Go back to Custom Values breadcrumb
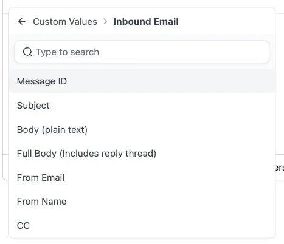 click(x=65, y=22)
